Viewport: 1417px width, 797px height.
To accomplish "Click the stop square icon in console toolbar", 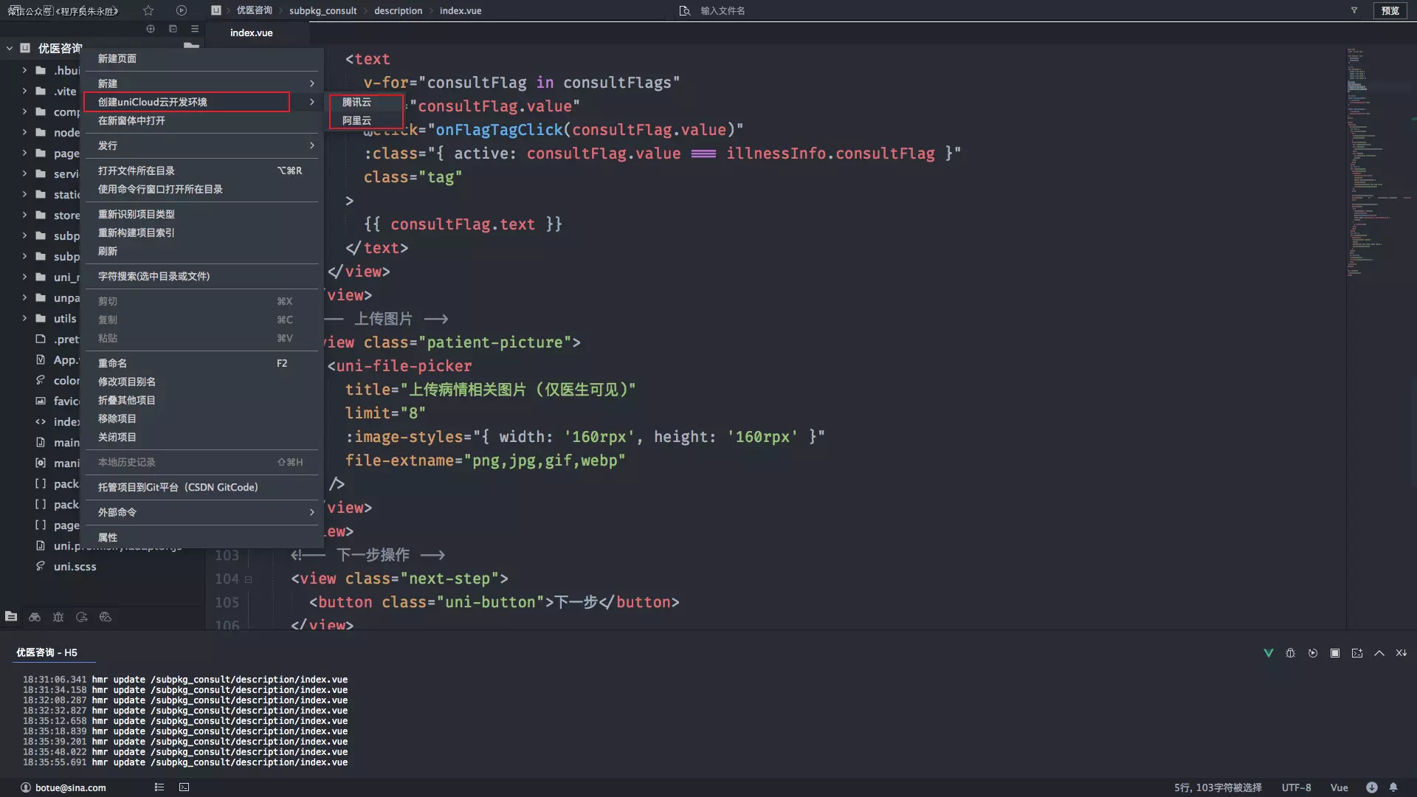I will tap(1335, 653).
